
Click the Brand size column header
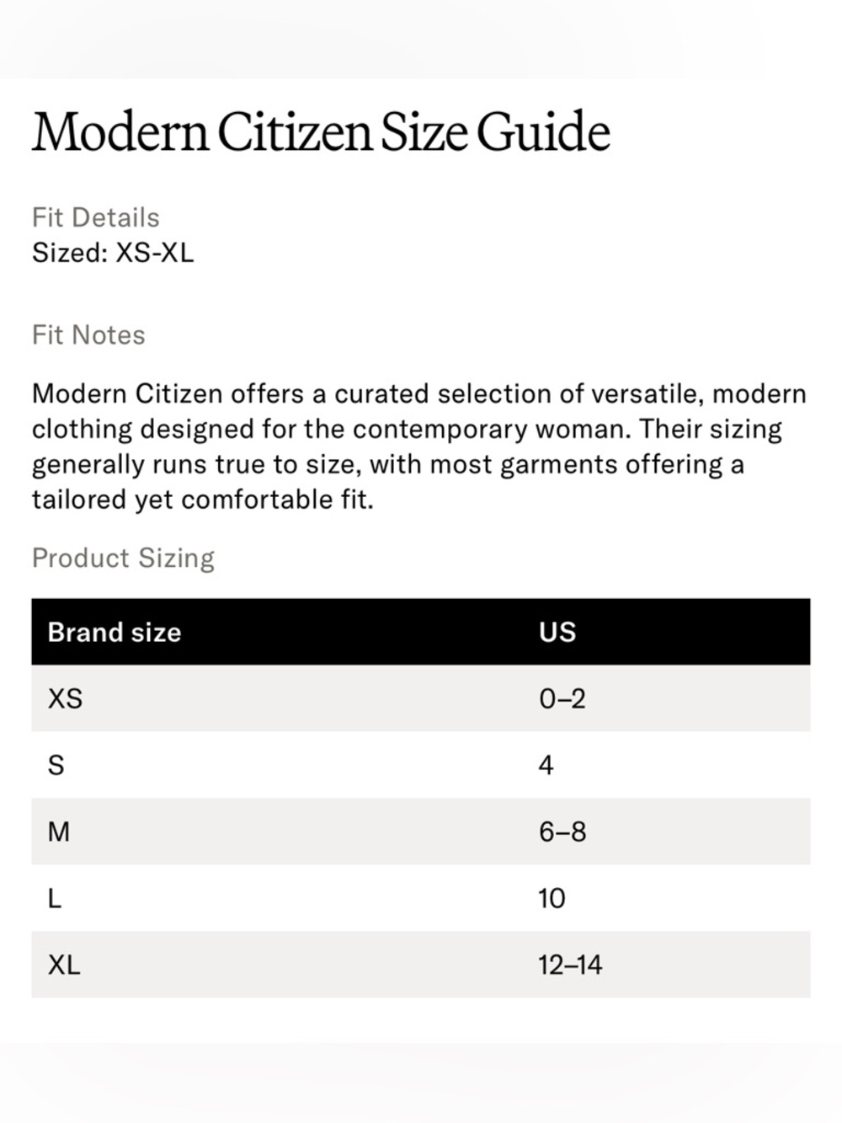pyautogui.click(x=115, y=632)
